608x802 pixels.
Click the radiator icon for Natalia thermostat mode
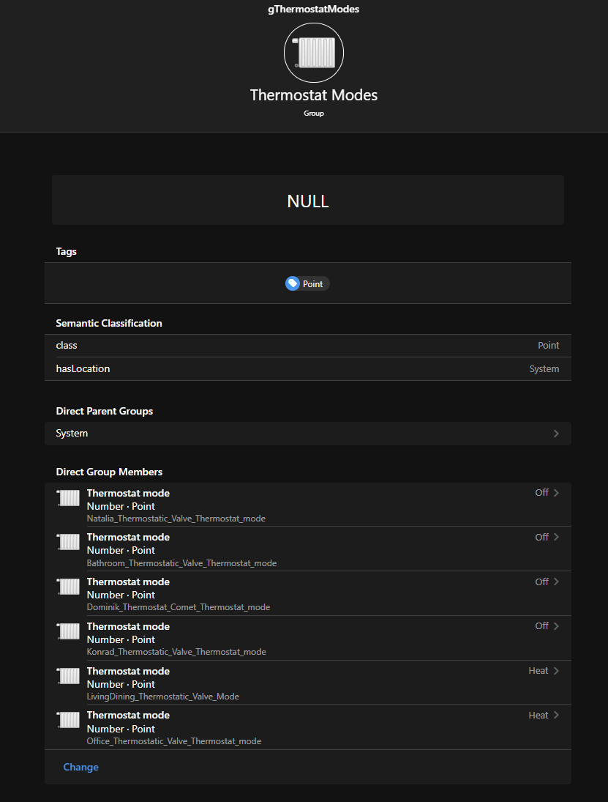click(x=69, y=498)
